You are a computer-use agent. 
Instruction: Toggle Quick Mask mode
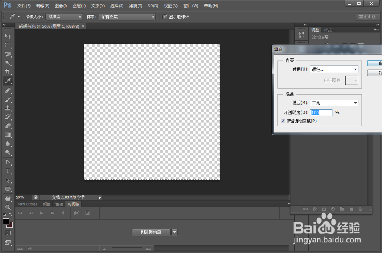8,233
